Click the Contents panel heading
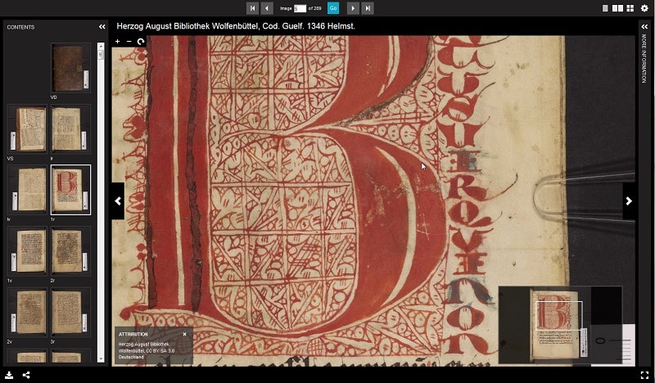 [21, 27]
